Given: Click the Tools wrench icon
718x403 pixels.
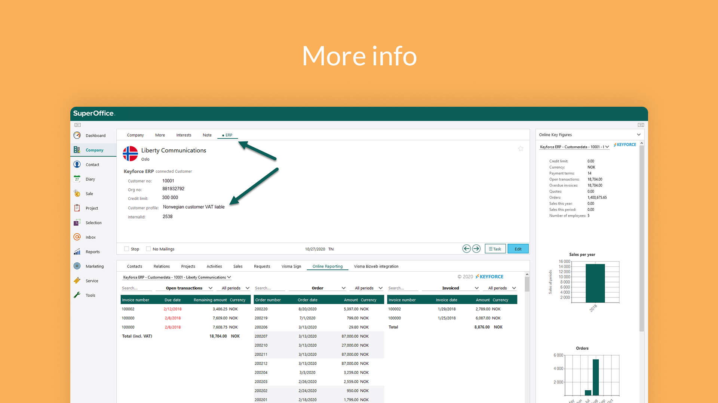Looking at the screenshot, I should tap(77, 295).
